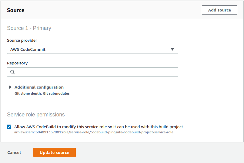Uncheck Allow AWS CodeBuild to modify service role
This screenshot has height=163, width=244.
click(9, 127)
